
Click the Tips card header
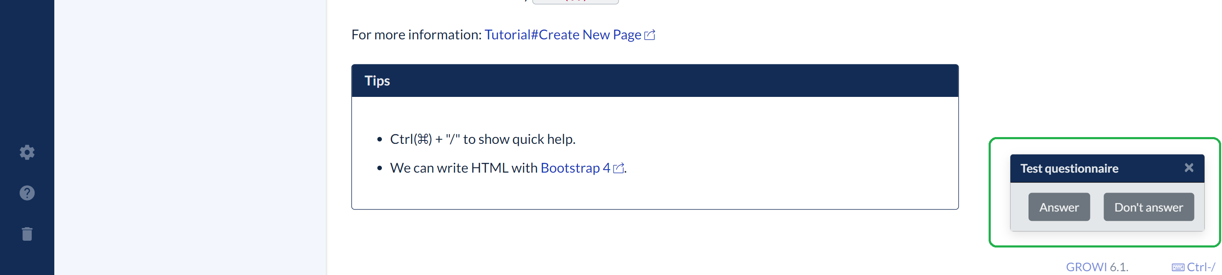pyautogui.click(x=654, y=81)
